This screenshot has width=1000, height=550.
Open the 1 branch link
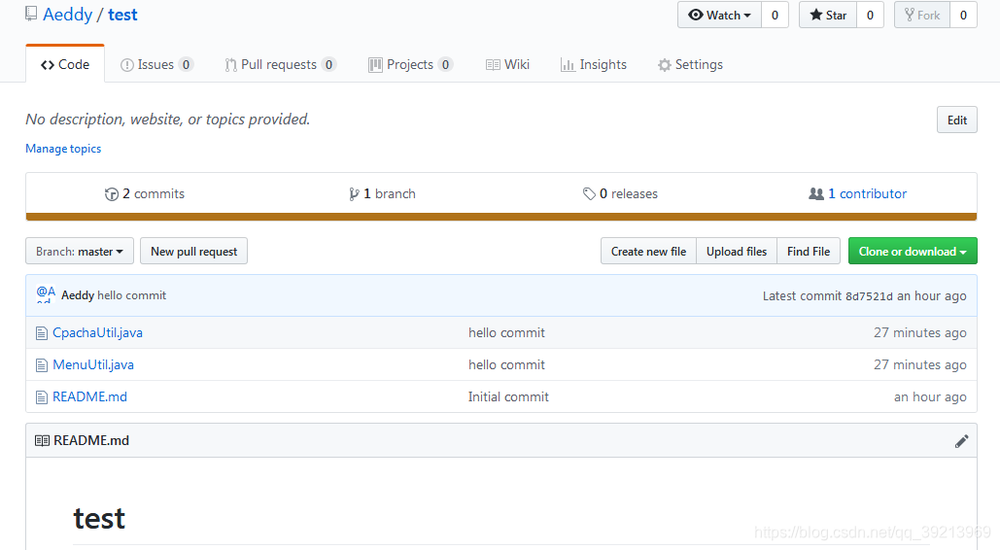[x=382, y=193]
